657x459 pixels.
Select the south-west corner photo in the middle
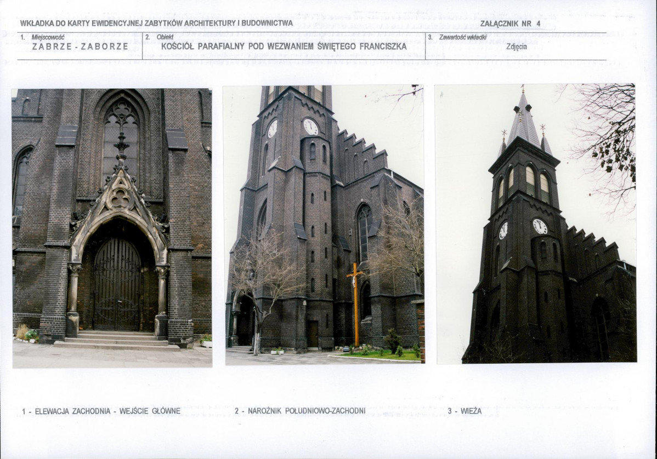pos(324,225)
